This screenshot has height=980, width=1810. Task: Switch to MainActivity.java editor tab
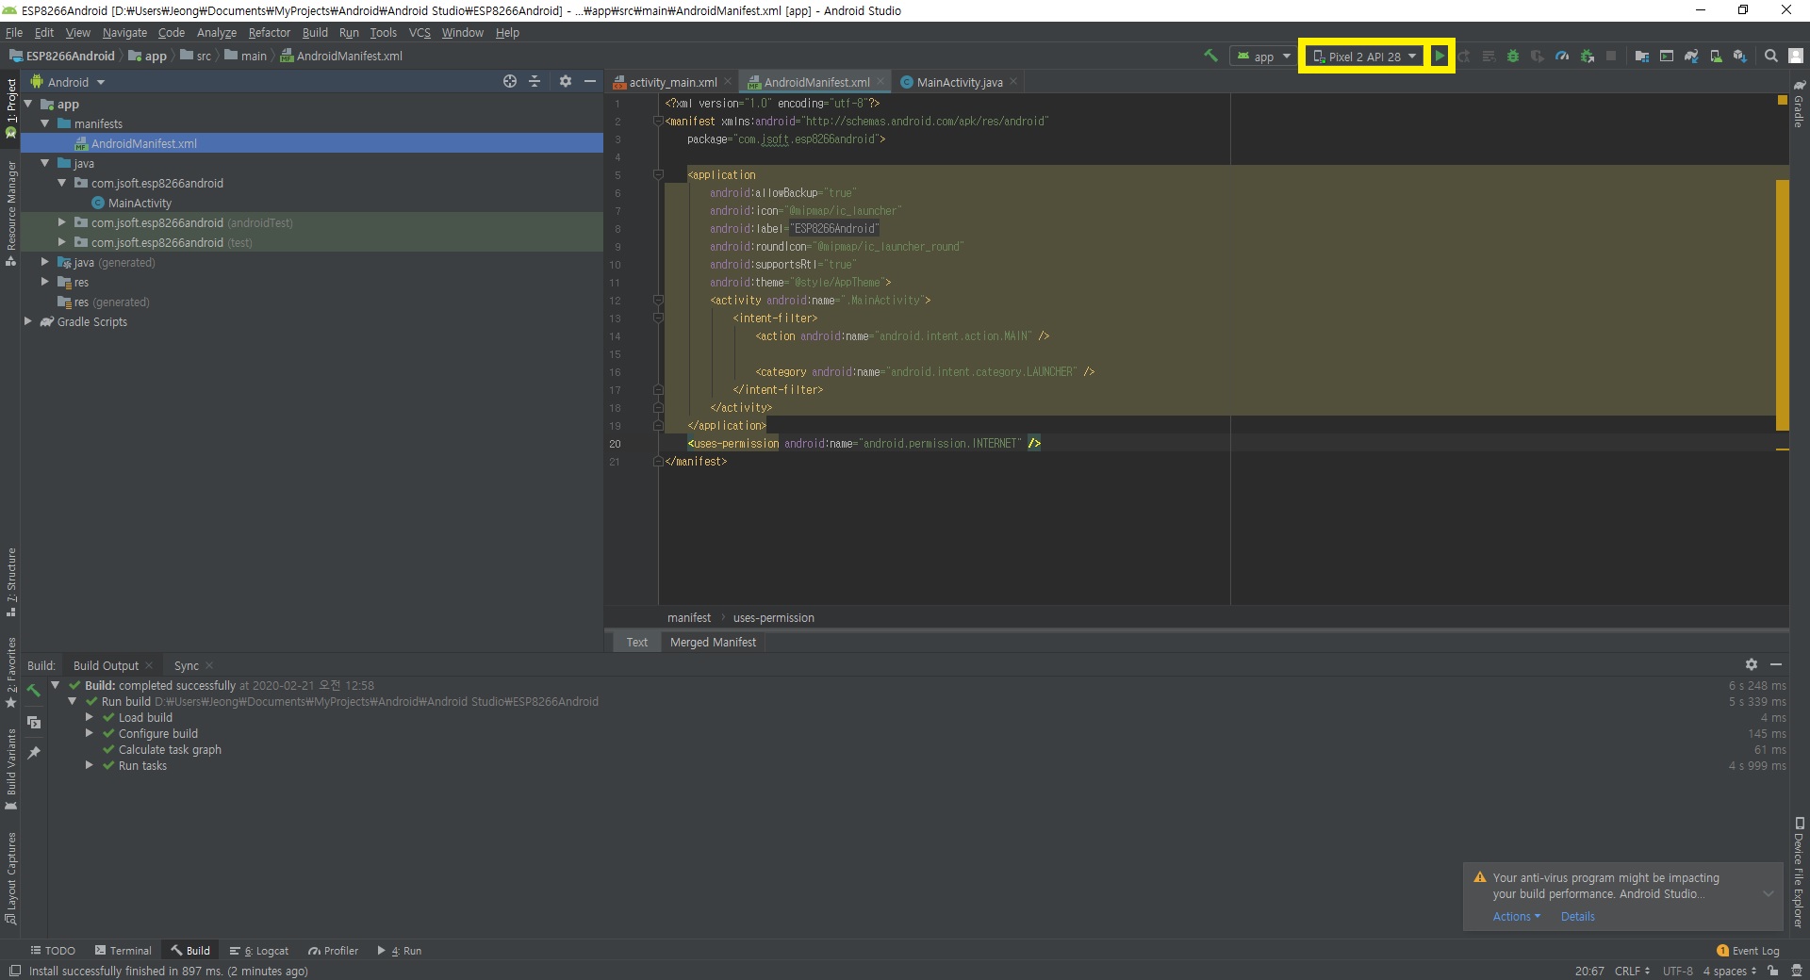click(x=960, y=82)
